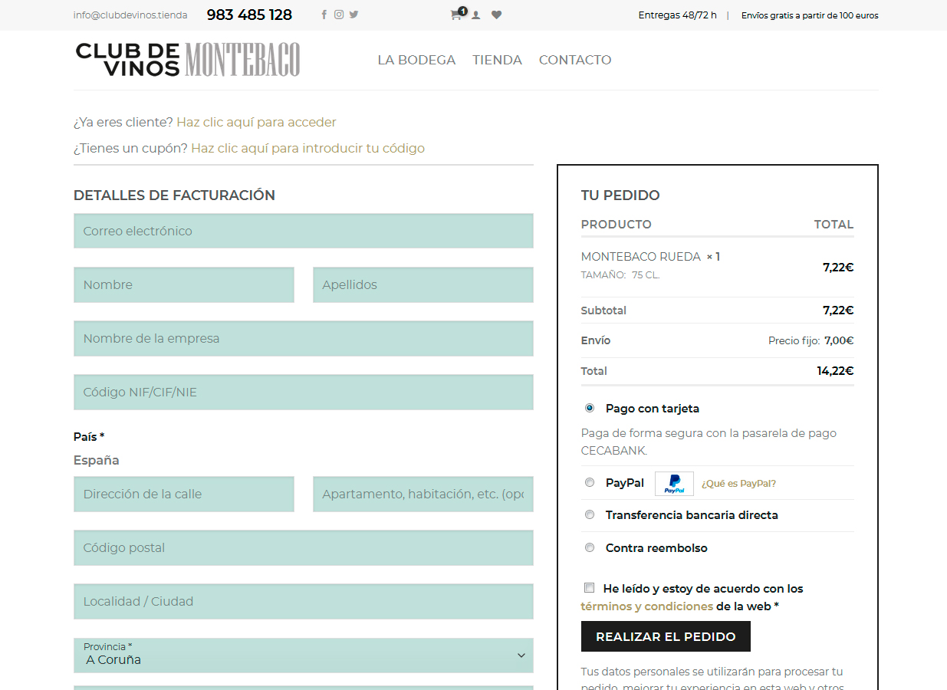Click the MONTEBACO RUEDA product name
This screenshot has height=690, width=947.
(x=641, y=257)
